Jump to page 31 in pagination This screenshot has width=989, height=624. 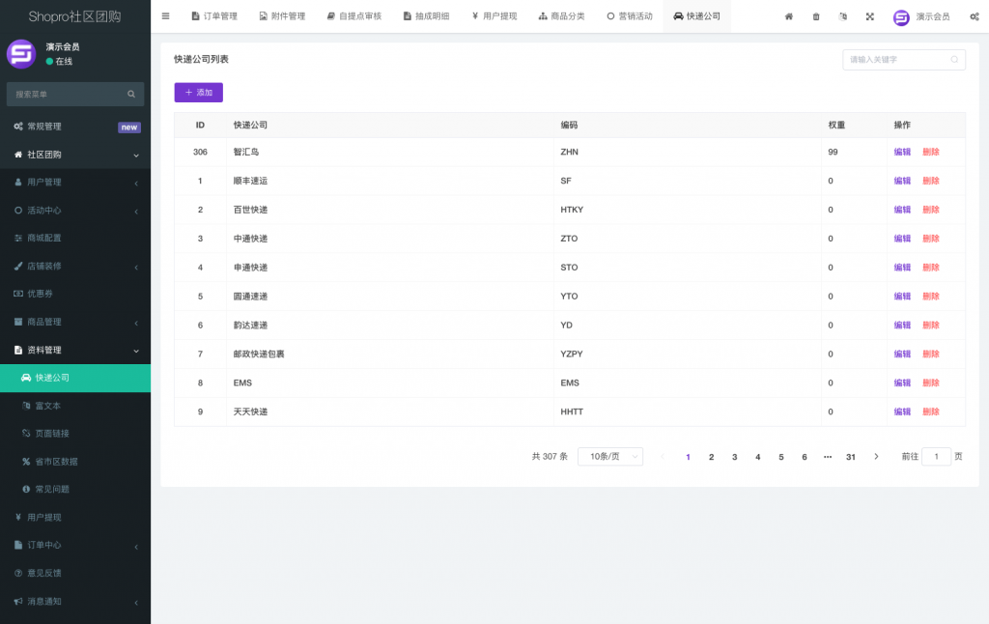pyautogui.click(x=851, y=456)
